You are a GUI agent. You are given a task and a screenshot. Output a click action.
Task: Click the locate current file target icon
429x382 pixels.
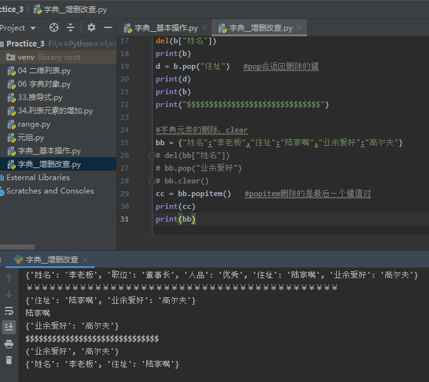point(54,27)
